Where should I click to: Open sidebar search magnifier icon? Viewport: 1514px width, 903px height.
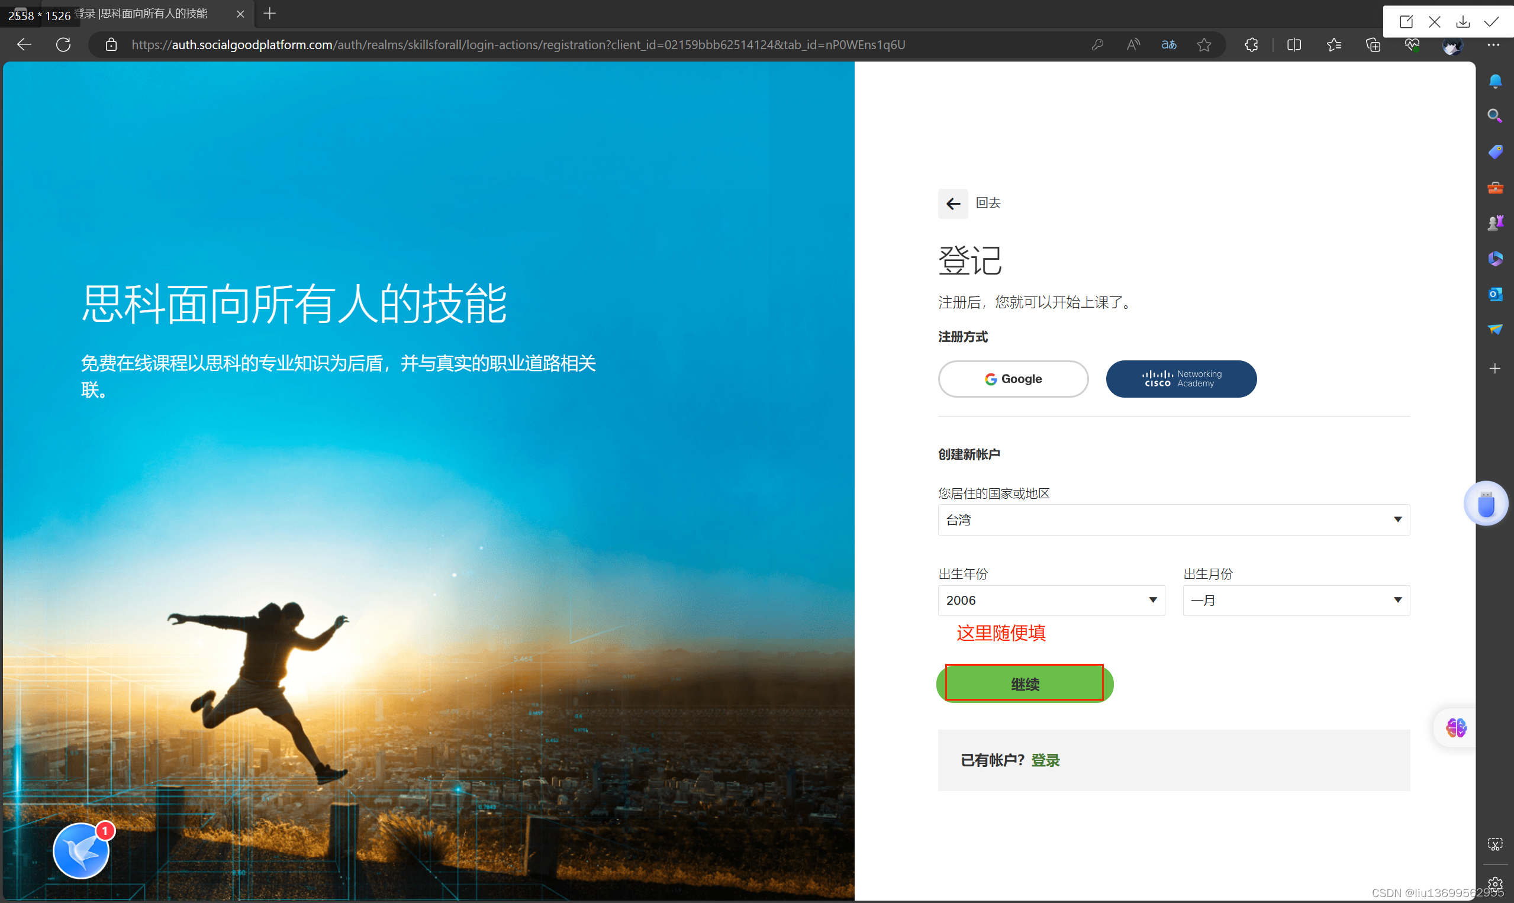(1494, 115)
